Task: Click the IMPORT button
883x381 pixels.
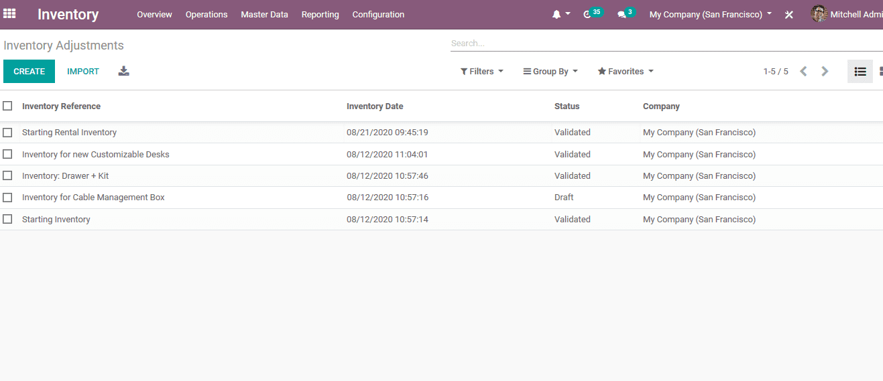Action: coord(83,71)
